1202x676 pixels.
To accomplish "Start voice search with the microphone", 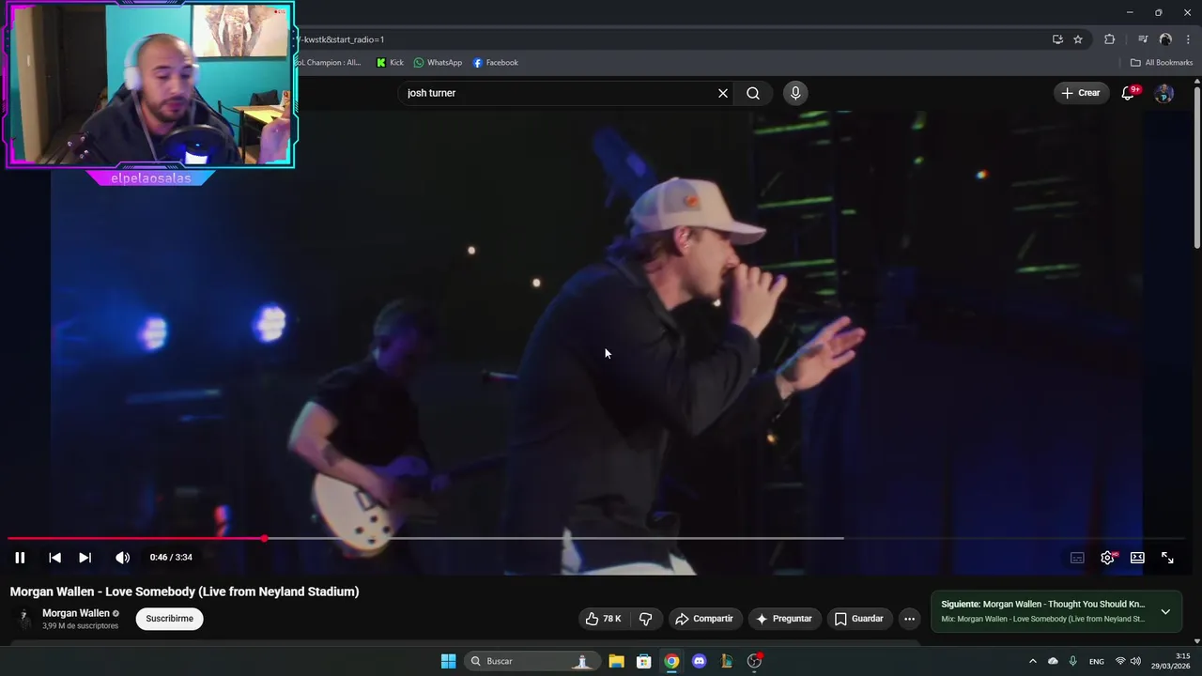I will coord(795,93).
